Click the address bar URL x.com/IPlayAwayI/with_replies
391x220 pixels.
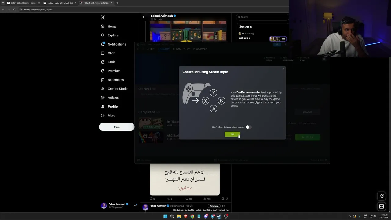[x=38, y=9]
